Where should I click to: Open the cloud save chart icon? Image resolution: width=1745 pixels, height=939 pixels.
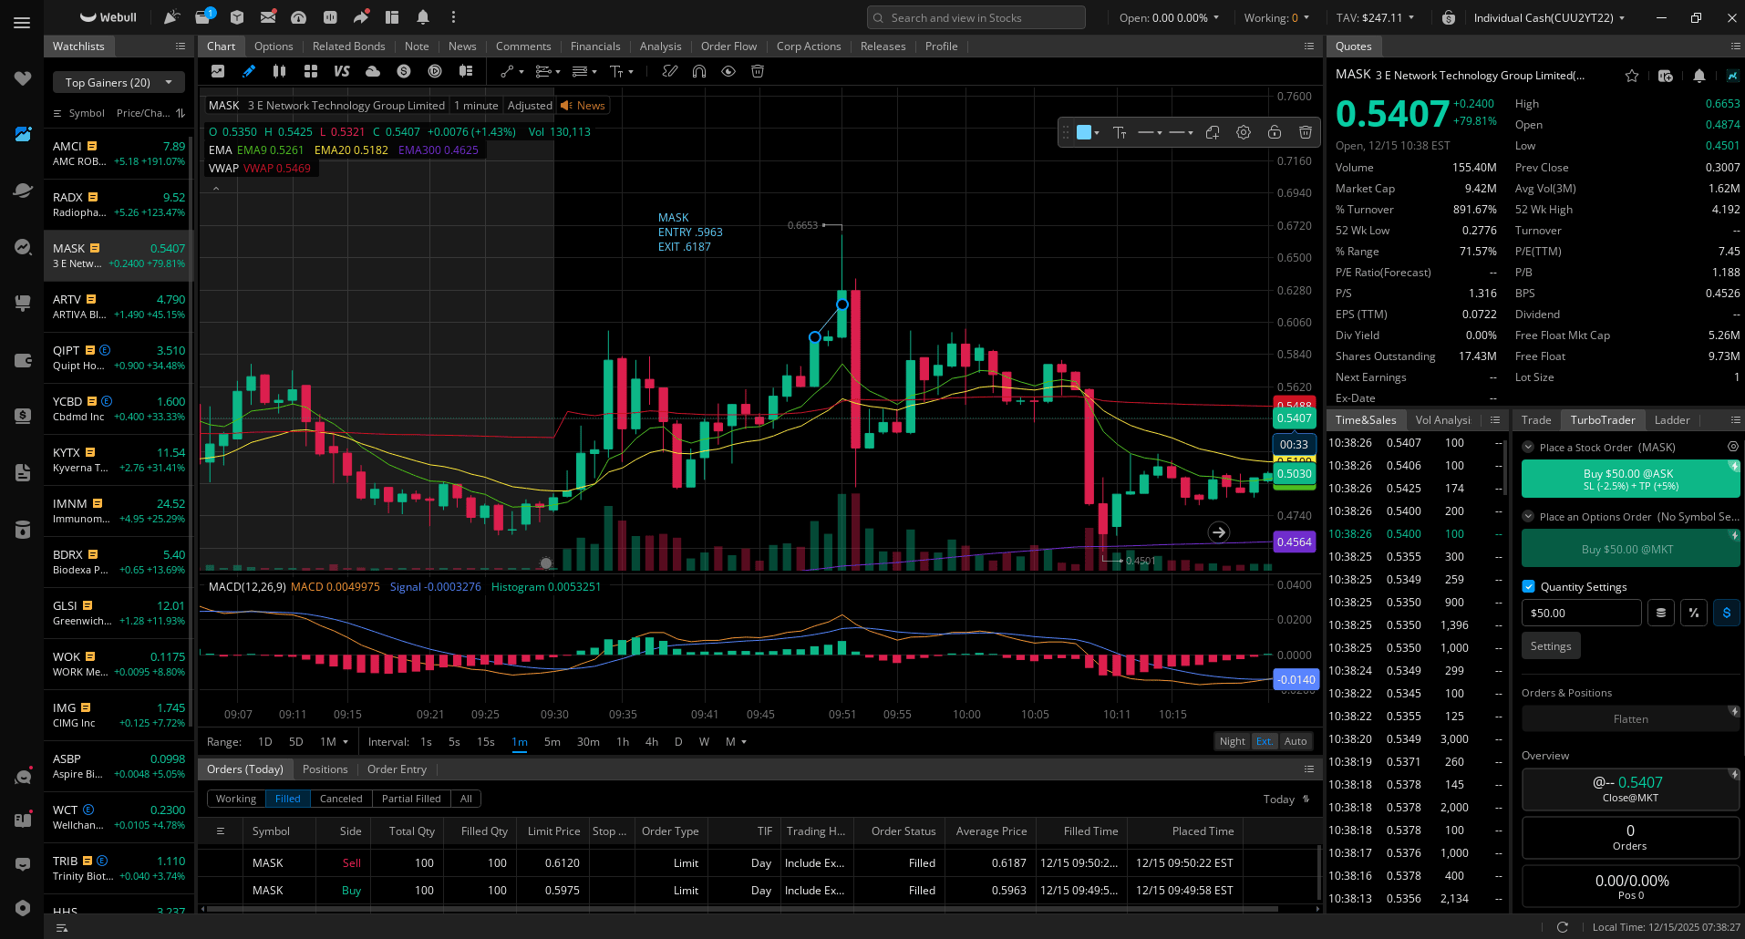click(373, 71)
